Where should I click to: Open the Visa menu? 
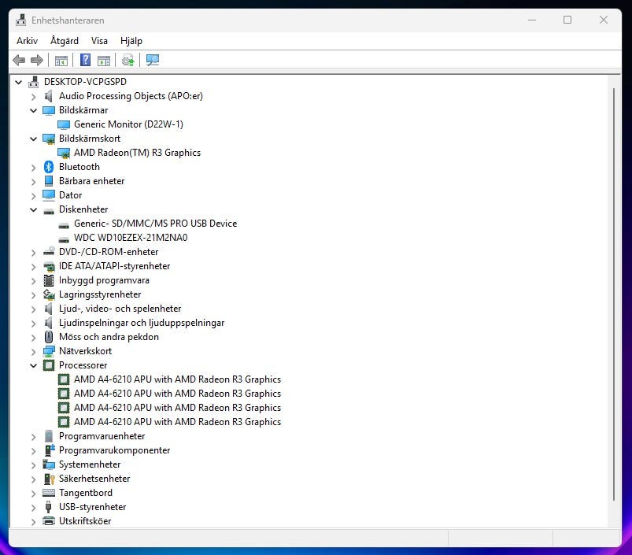[99, 40]
